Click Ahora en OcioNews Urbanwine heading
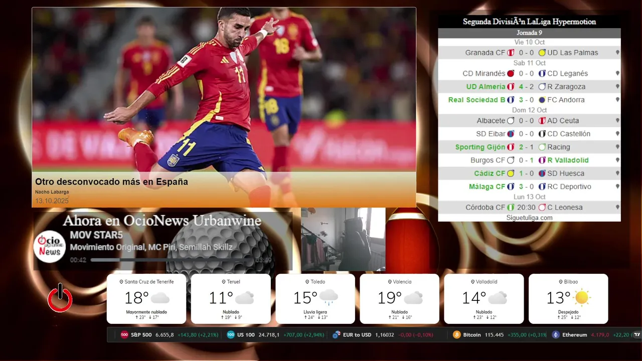This screenshot has width=642, height=361. coord(162,221)
